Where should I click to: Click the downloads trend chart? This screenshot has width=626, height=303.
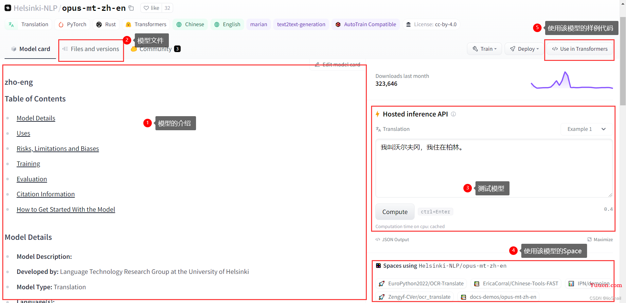coord(572,80)
